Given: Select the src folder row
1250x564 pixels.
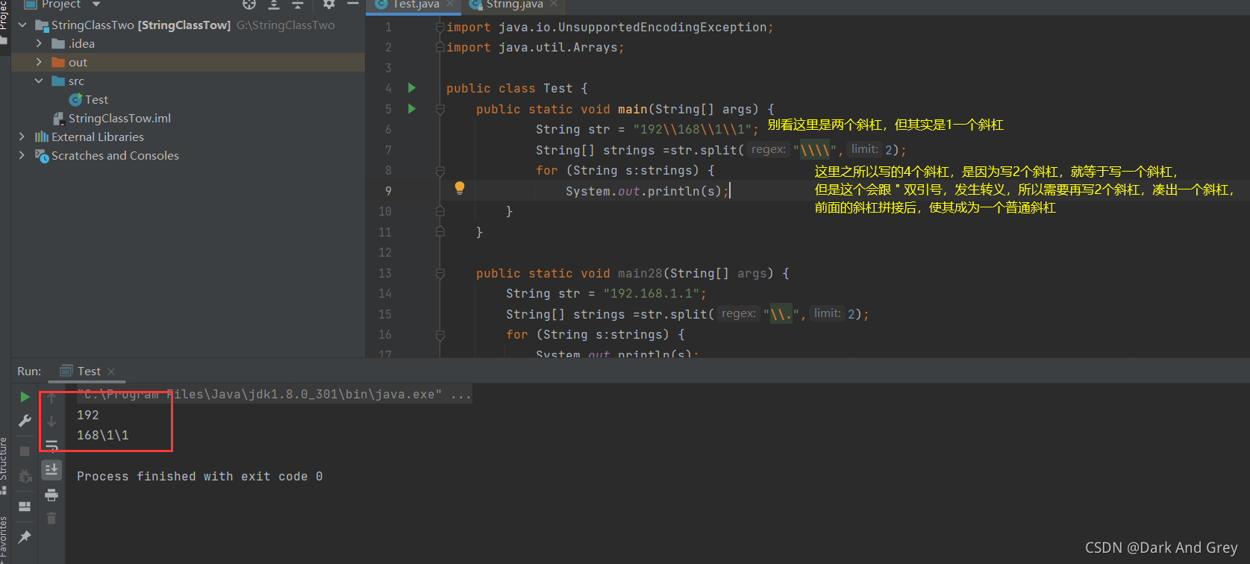Looking at the screenshot, I should 188,81.
